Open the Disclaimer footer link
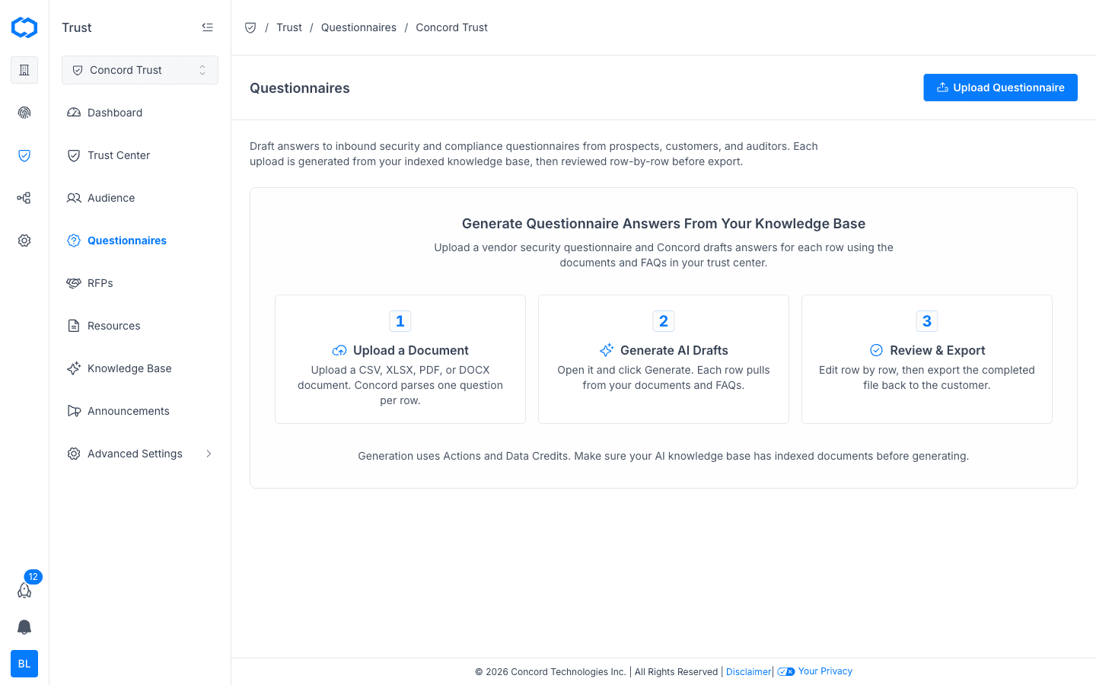Screen dimensions: 1096x685 [x=748, y=672]
